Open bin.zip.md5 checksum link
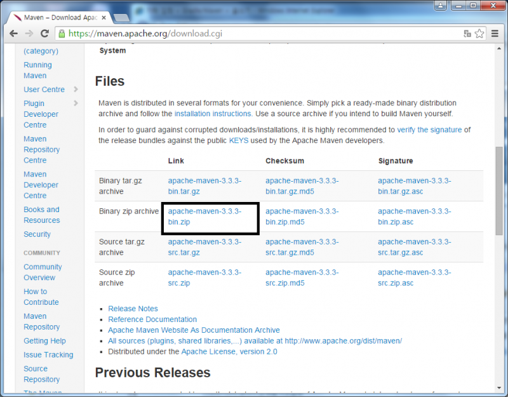Viewport: 508px width, 397px height. [302, 217]
